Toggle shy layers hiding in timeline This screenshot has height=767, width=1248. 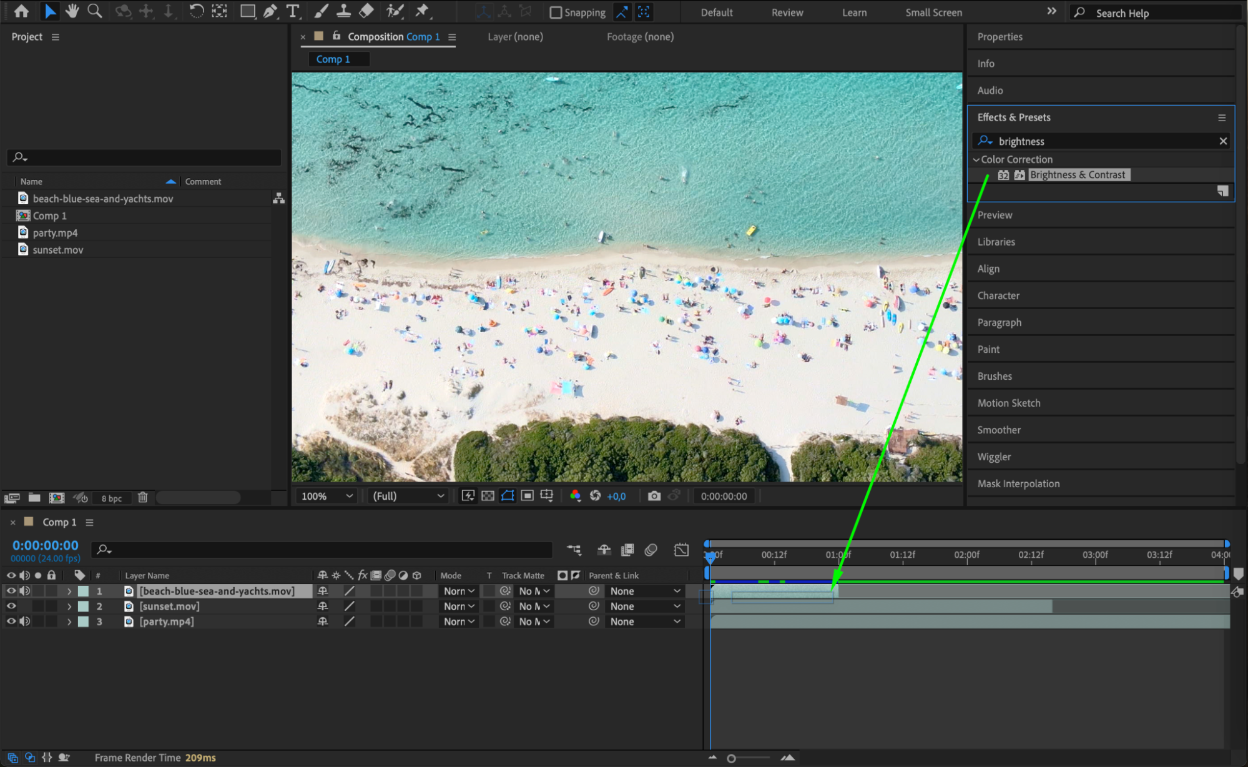tap(604, 550)
